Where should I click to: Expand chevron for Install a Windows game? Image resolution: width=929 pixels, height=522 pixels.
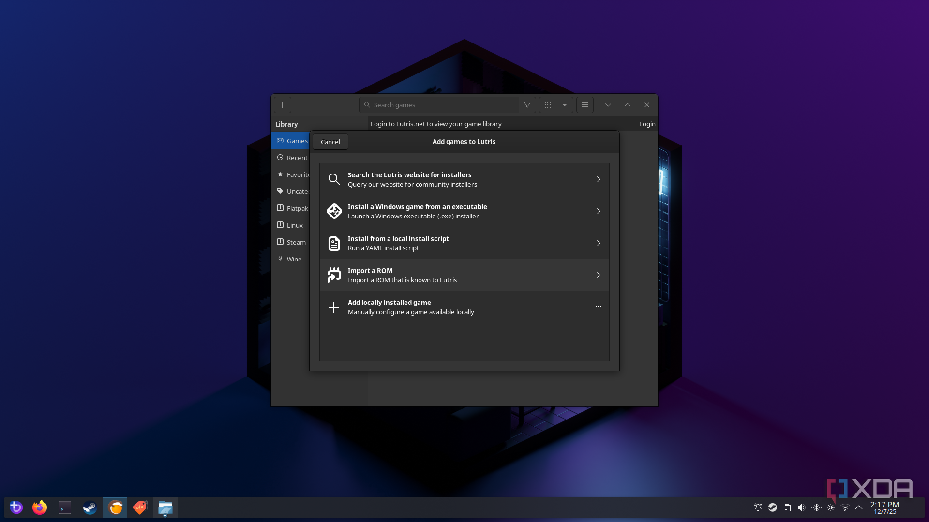[599, 211]
